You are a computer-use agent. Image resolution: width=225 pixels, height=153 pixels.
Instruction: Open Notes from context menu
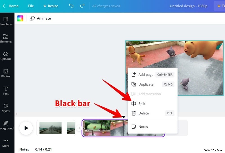[153, 127]
